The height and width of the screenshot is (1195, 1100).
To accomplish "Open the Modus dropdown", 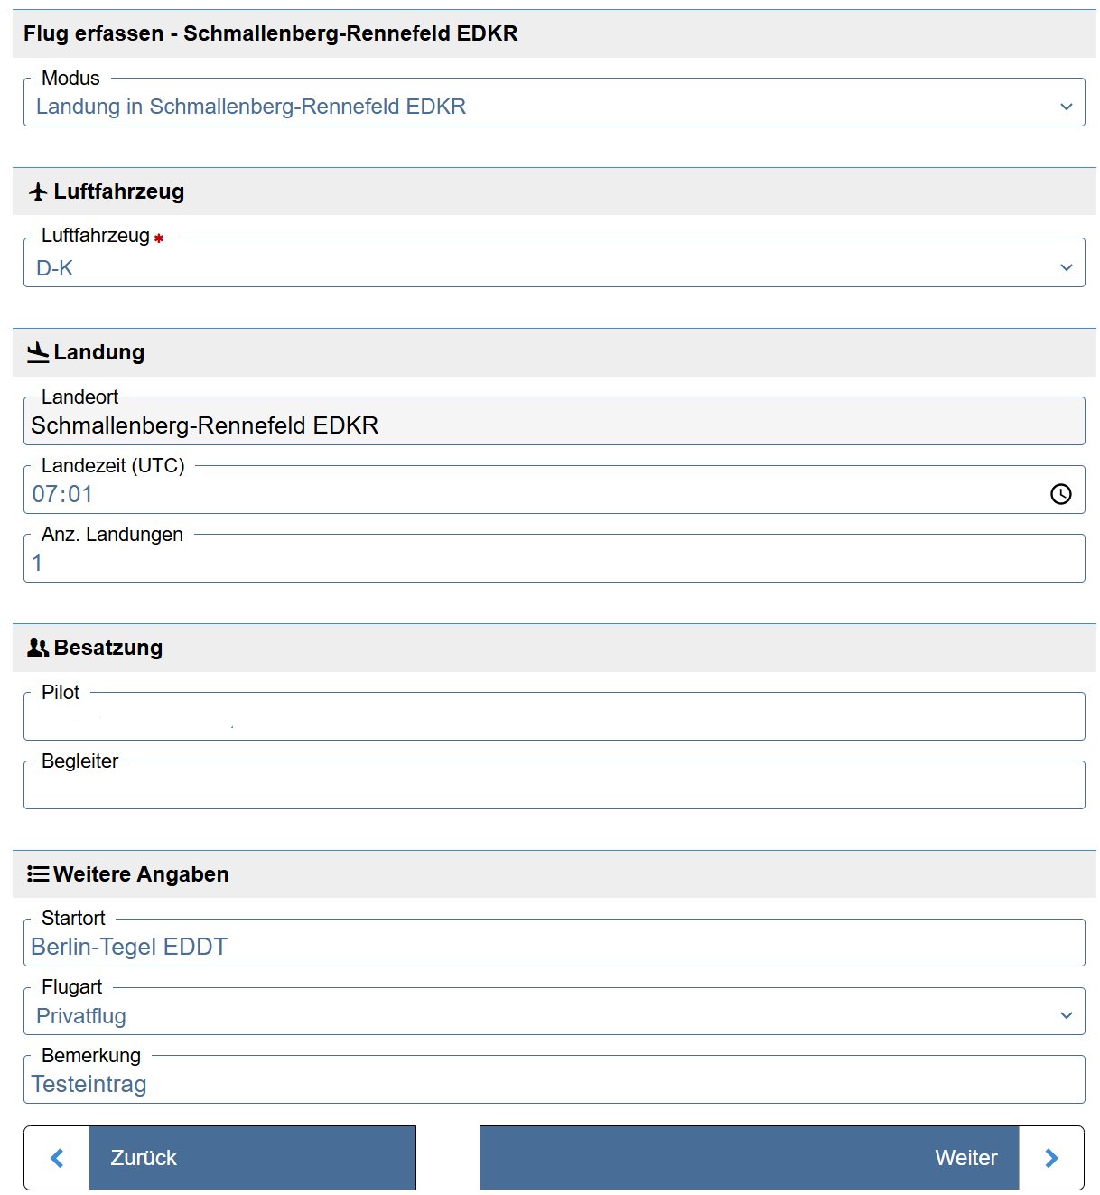I will tap(554, 107).
